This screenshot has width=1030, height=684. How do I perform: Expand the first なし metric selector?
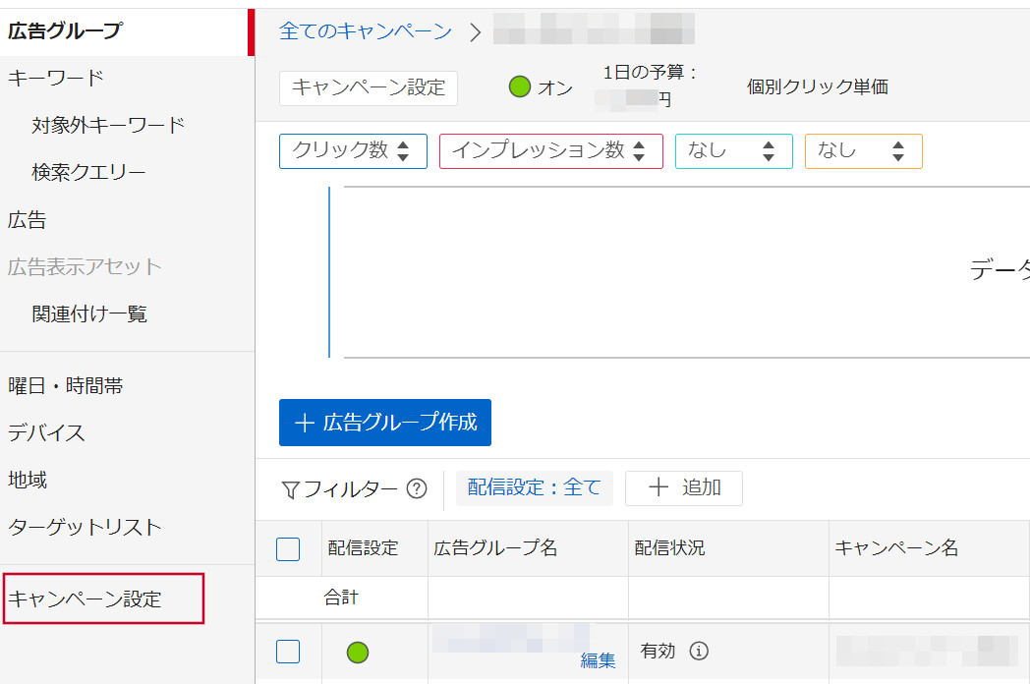coord(733,150)
